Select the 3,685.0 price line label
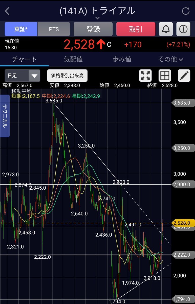195x304 pixels. 183,103
